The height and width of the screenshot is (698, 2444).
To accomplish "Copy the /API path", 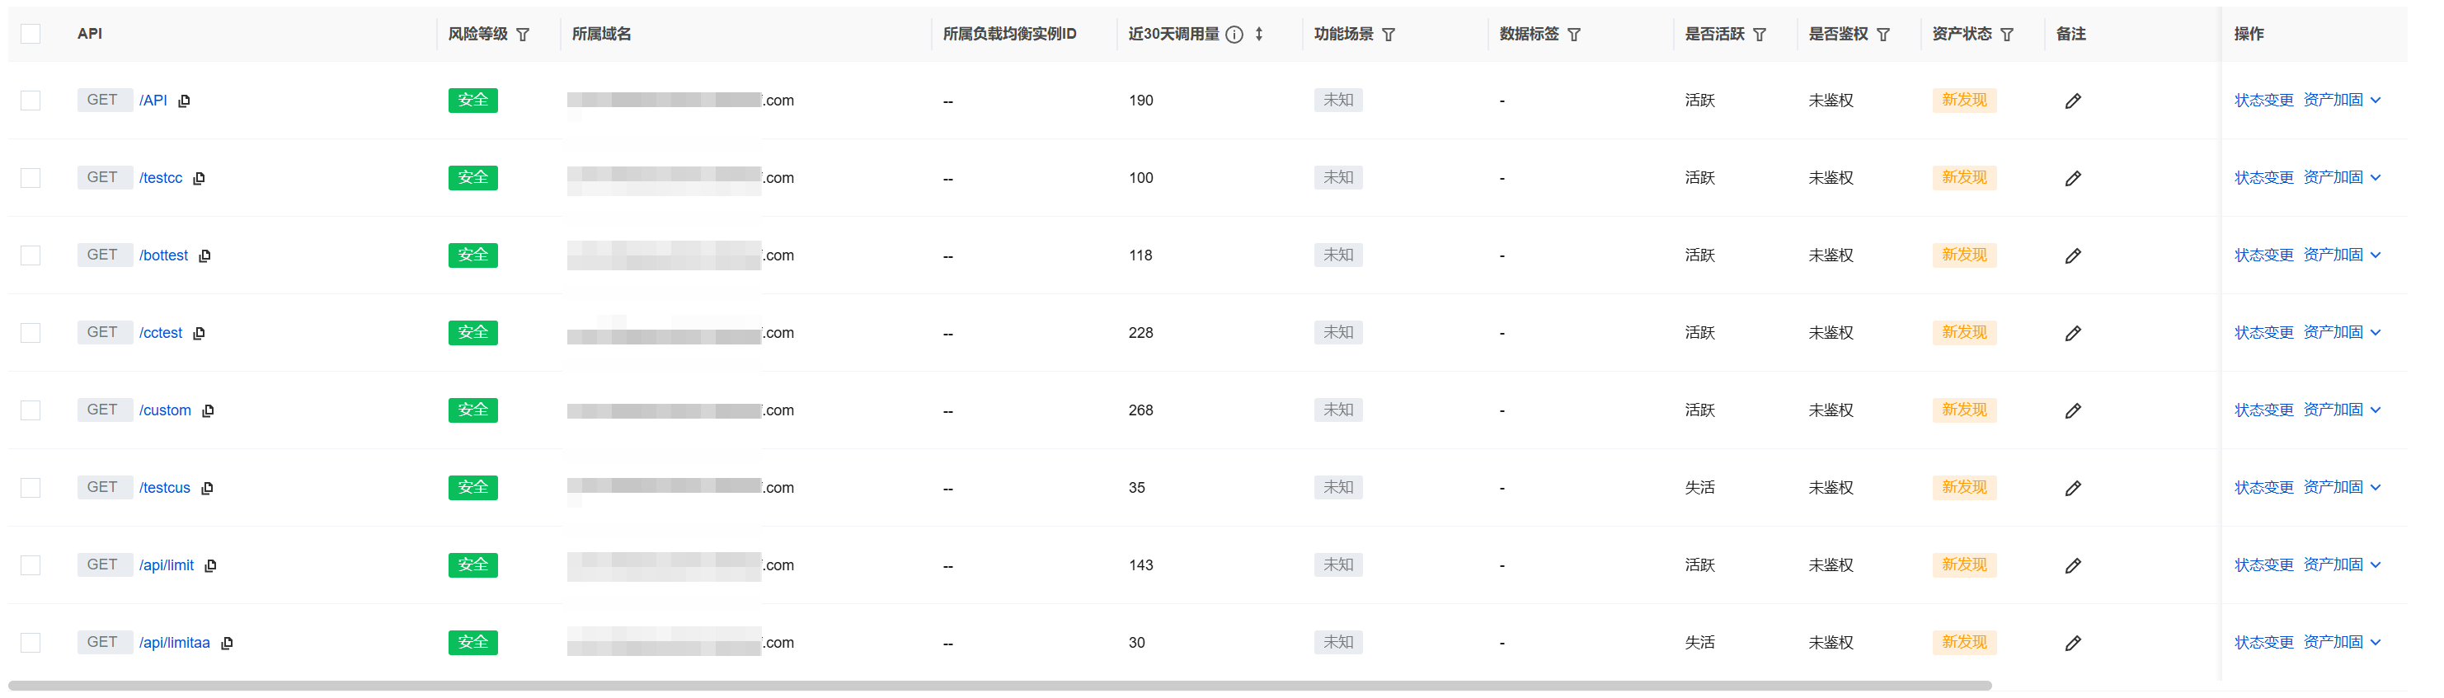I will (x=184, y=101).
